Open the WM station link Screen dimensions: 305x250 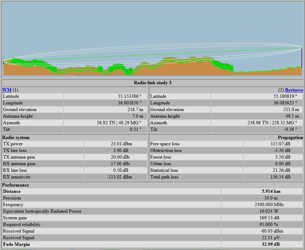tap(7, 90)
